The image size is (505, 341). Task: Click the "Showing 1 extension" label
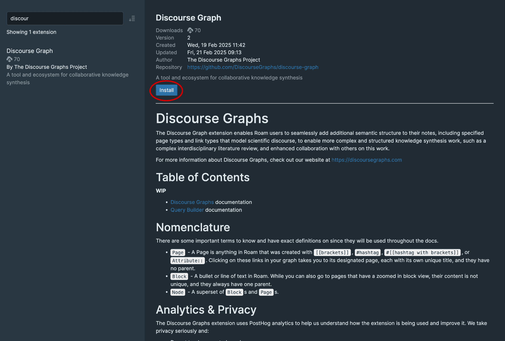pos(31,32)
